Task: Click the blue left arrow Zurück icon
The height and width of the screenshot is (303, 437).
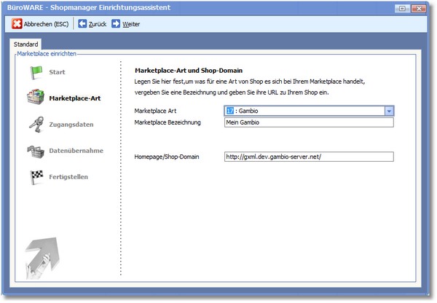Action: point(82,24)
